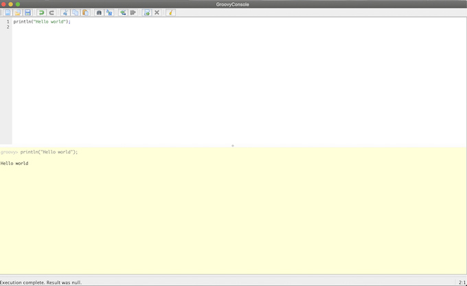Image resolution: width=467 pixels, height=286 pixels.
Task: Create a new script file
Action: tap(8, 12)
